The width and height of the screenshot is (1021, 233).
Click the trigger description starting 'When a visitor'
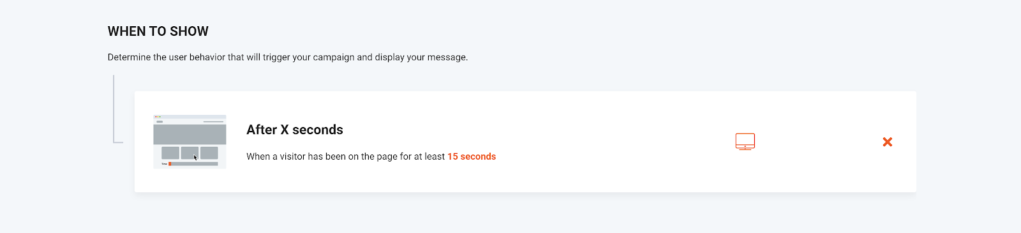pyautogui.click(x=371, y=156)
